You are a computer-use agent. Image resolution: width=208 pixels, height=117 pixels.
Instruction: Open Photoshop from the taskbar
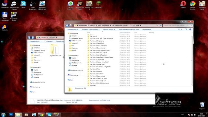[x=11, y=115]
